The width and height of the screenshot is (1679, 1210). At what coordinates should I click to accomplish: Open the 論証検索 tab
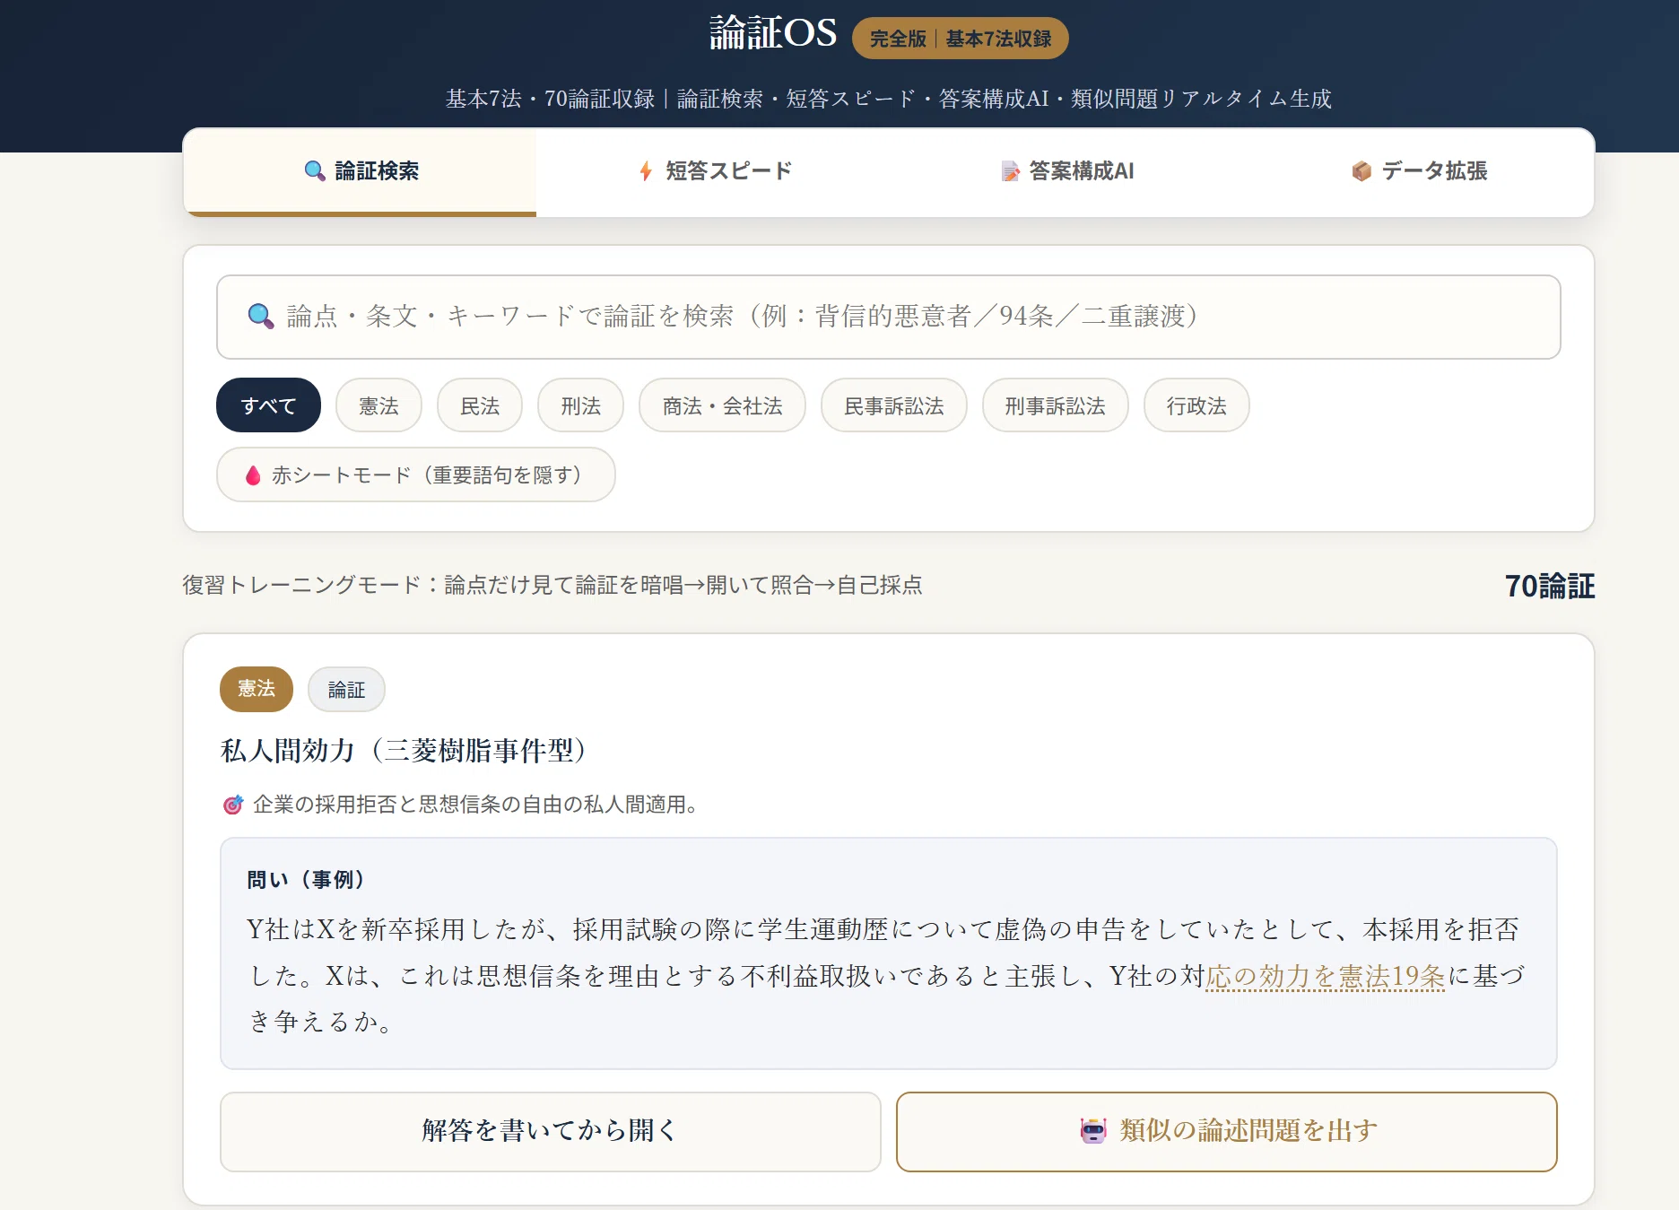click(360, 171)
